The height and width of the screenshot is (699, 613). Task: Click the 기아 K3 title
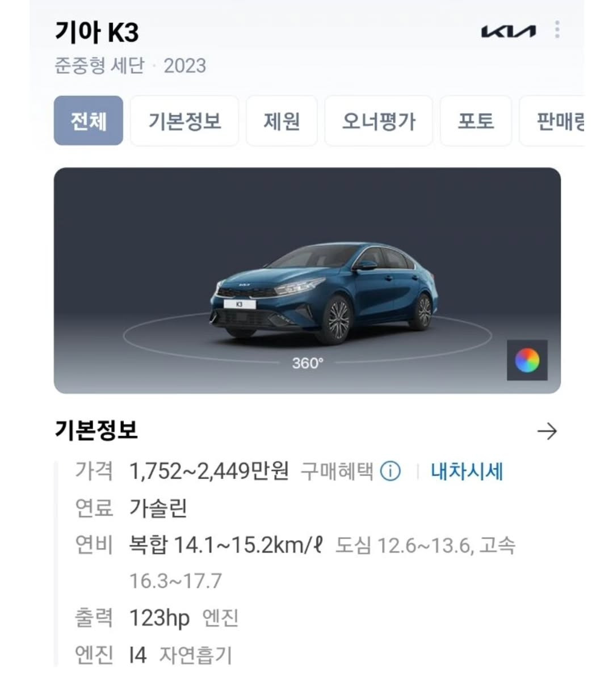click(97, 32)
